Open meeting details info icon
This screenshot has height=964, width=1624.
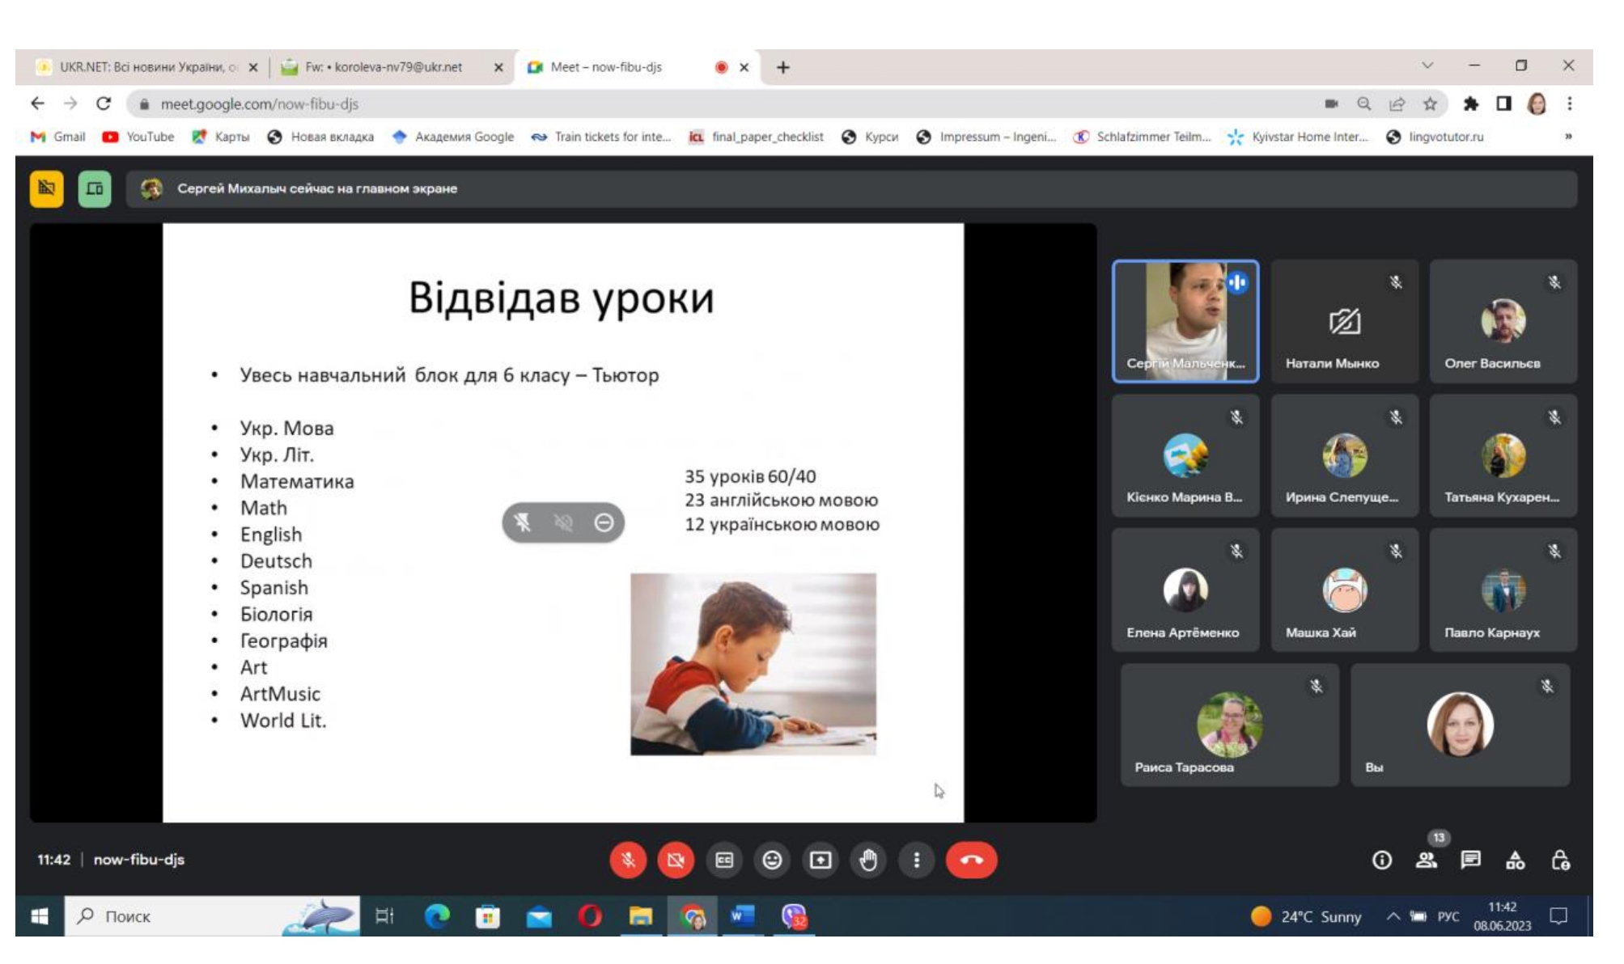point(1381,860)
